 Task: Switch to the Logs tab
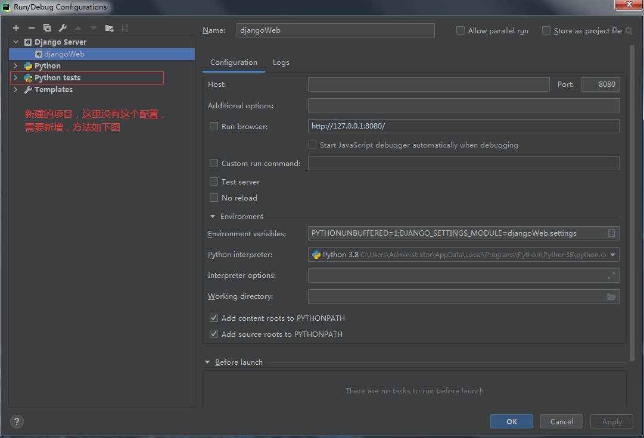click(x=281, y=62)
